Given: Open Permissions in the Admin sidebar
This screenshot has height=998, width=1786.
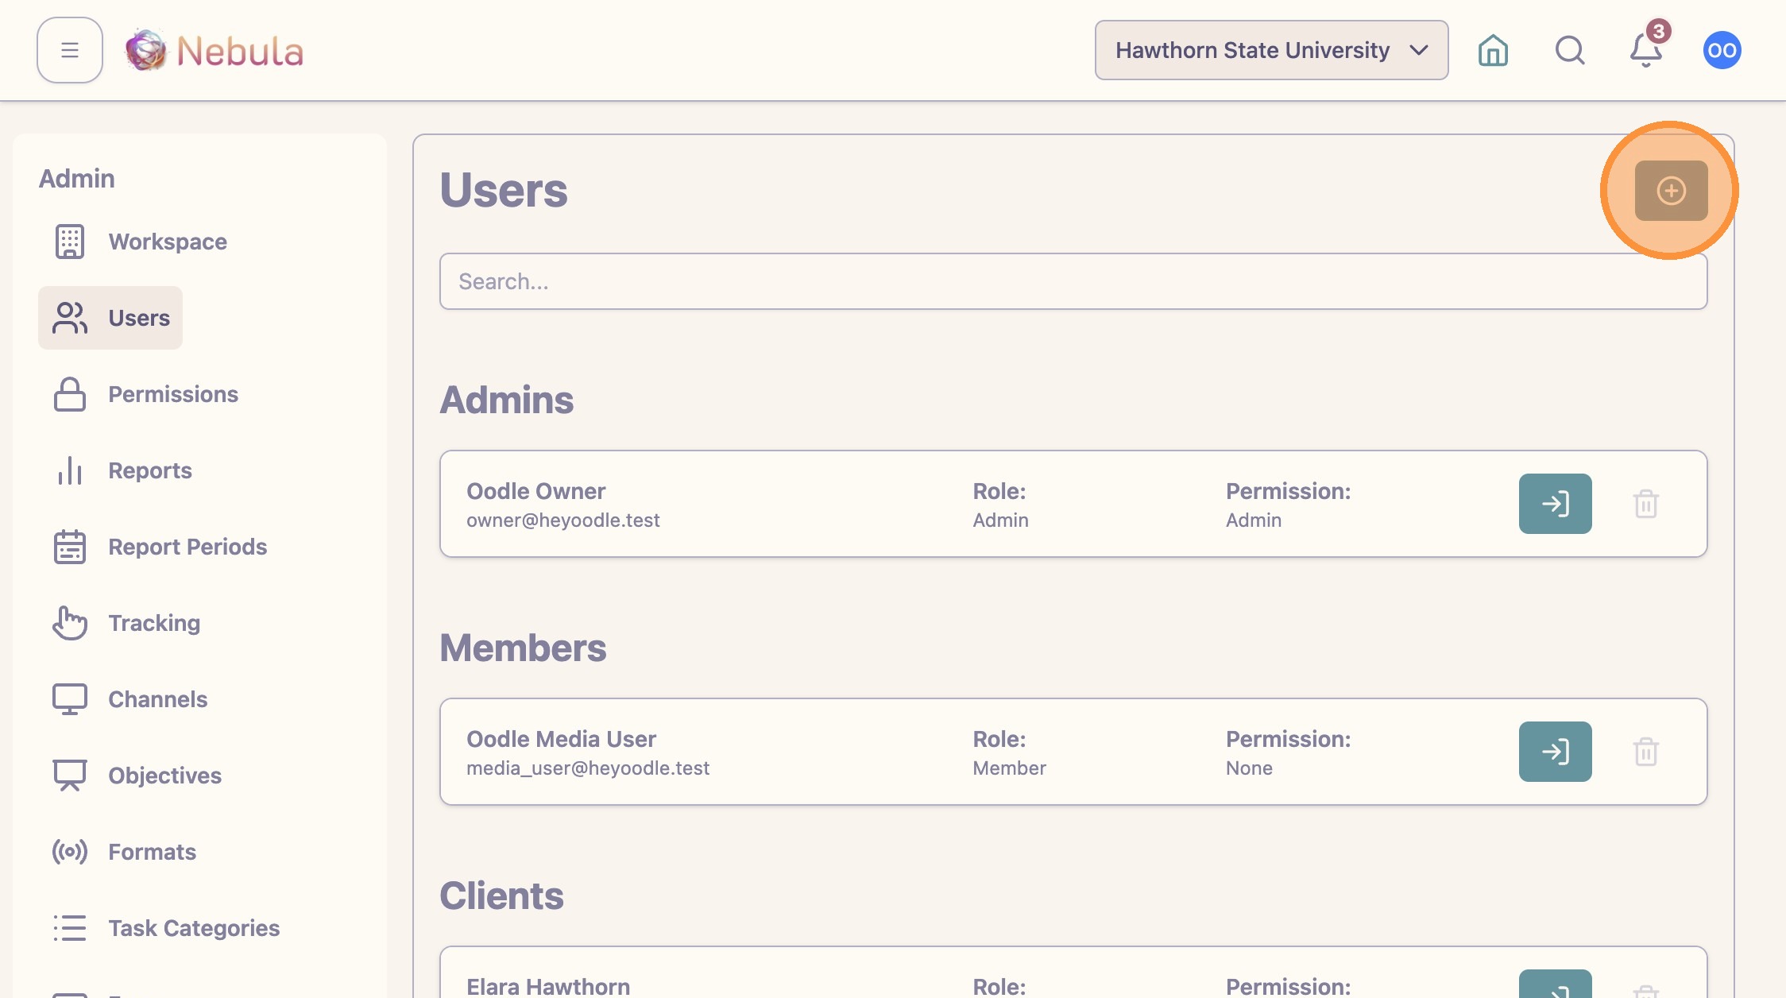Looking at the screenshot, I should click(146, 394).
